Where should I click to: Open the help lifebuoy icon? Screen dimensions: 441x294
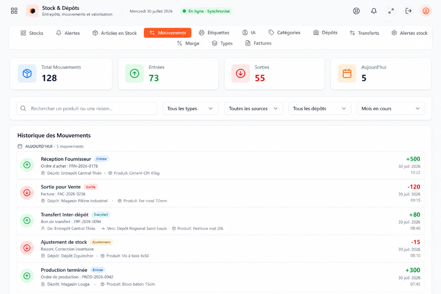tap(356, 11)
